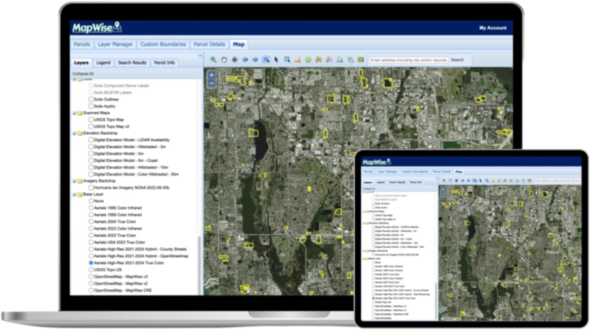Click the orange tool icon right of the green globe
The height and width of the screenshot is (330, 590).
point(318,60)
